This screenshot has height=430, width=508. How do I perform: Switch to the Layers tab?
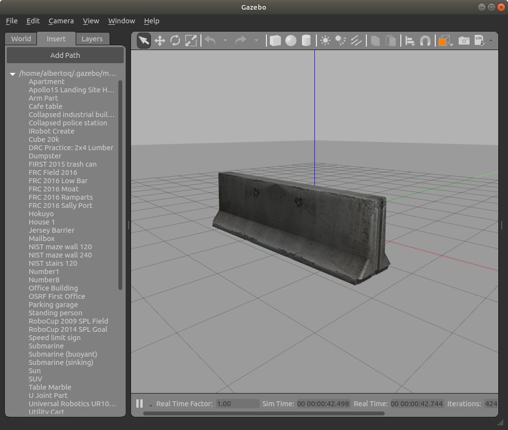[92, 38]
